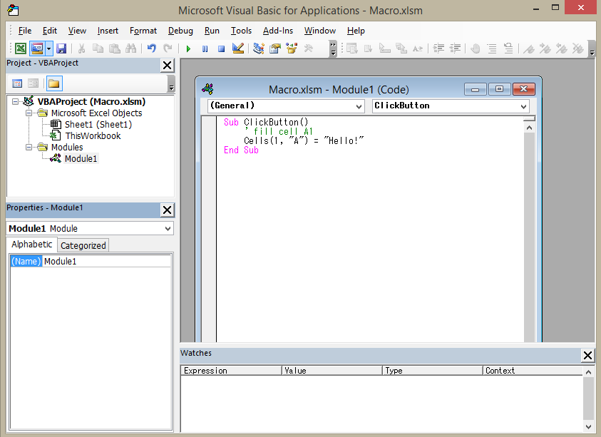Open the Tools menu

241,31
